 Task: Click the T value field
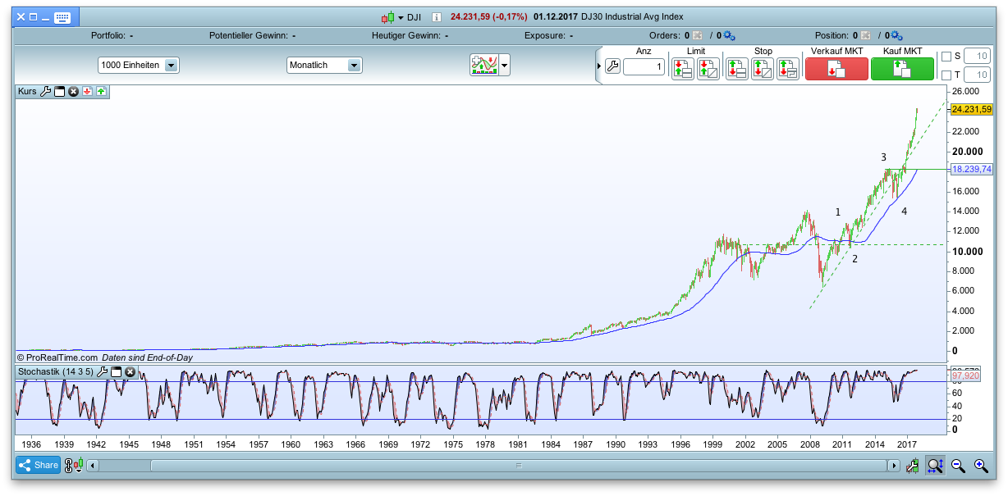pos(977,75)
